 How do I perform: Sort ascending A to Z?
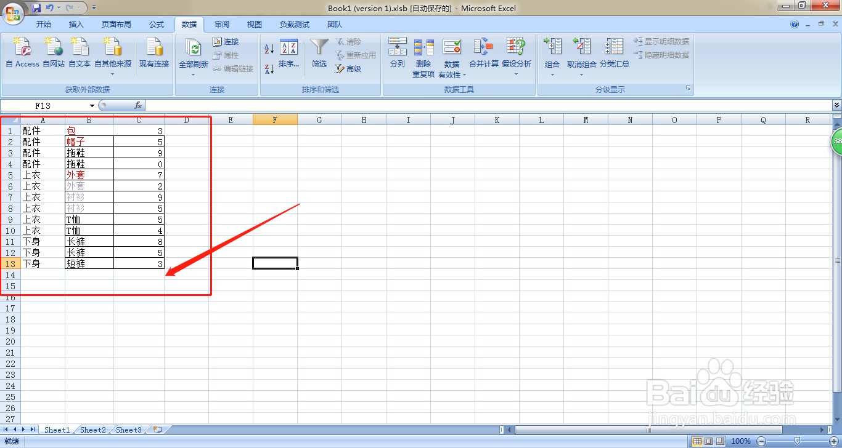click(x=269, y=49)
